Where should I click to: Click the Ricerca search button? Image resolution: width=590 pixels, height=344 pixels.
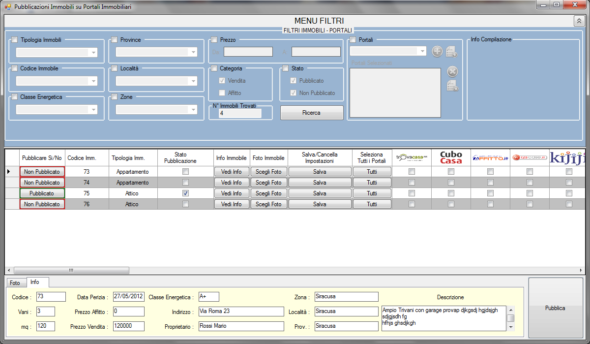pos(311,113)
